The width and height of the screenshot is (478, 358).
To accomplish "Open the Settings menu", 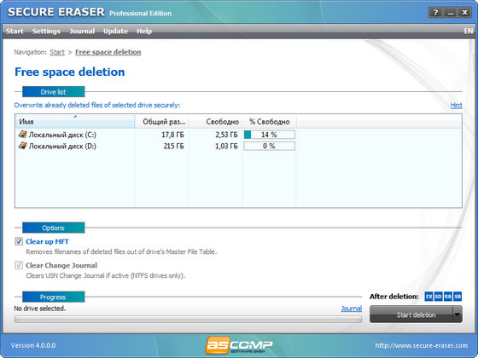I will (46, 31).
